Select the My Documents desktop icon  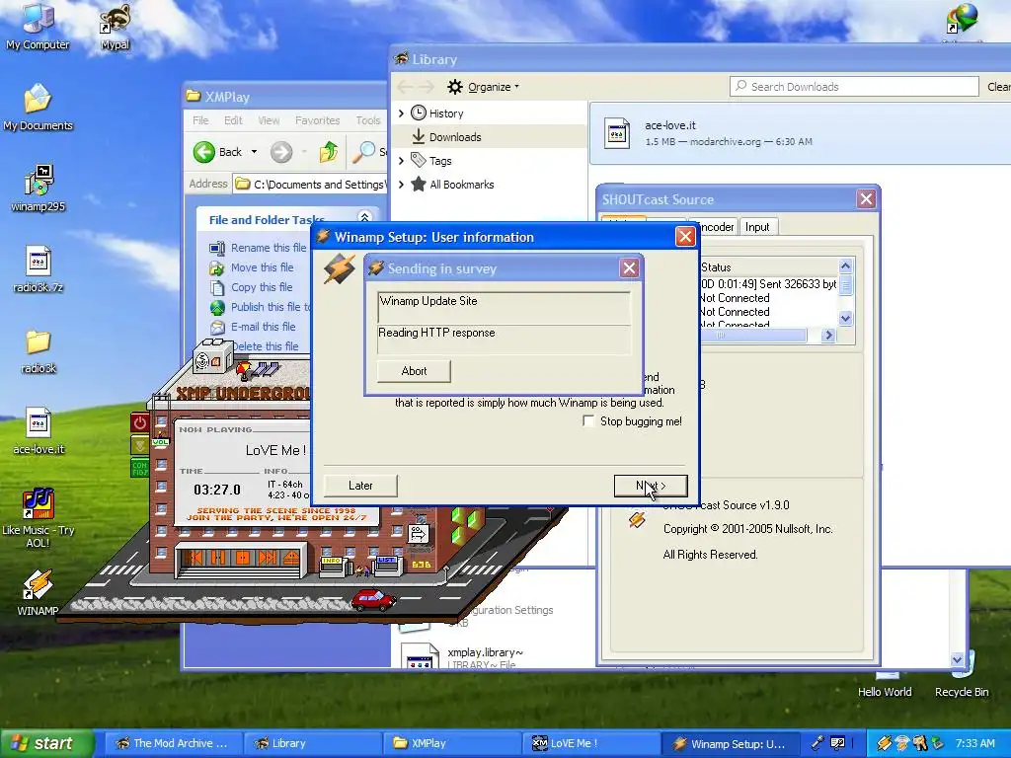pos(38,107)
